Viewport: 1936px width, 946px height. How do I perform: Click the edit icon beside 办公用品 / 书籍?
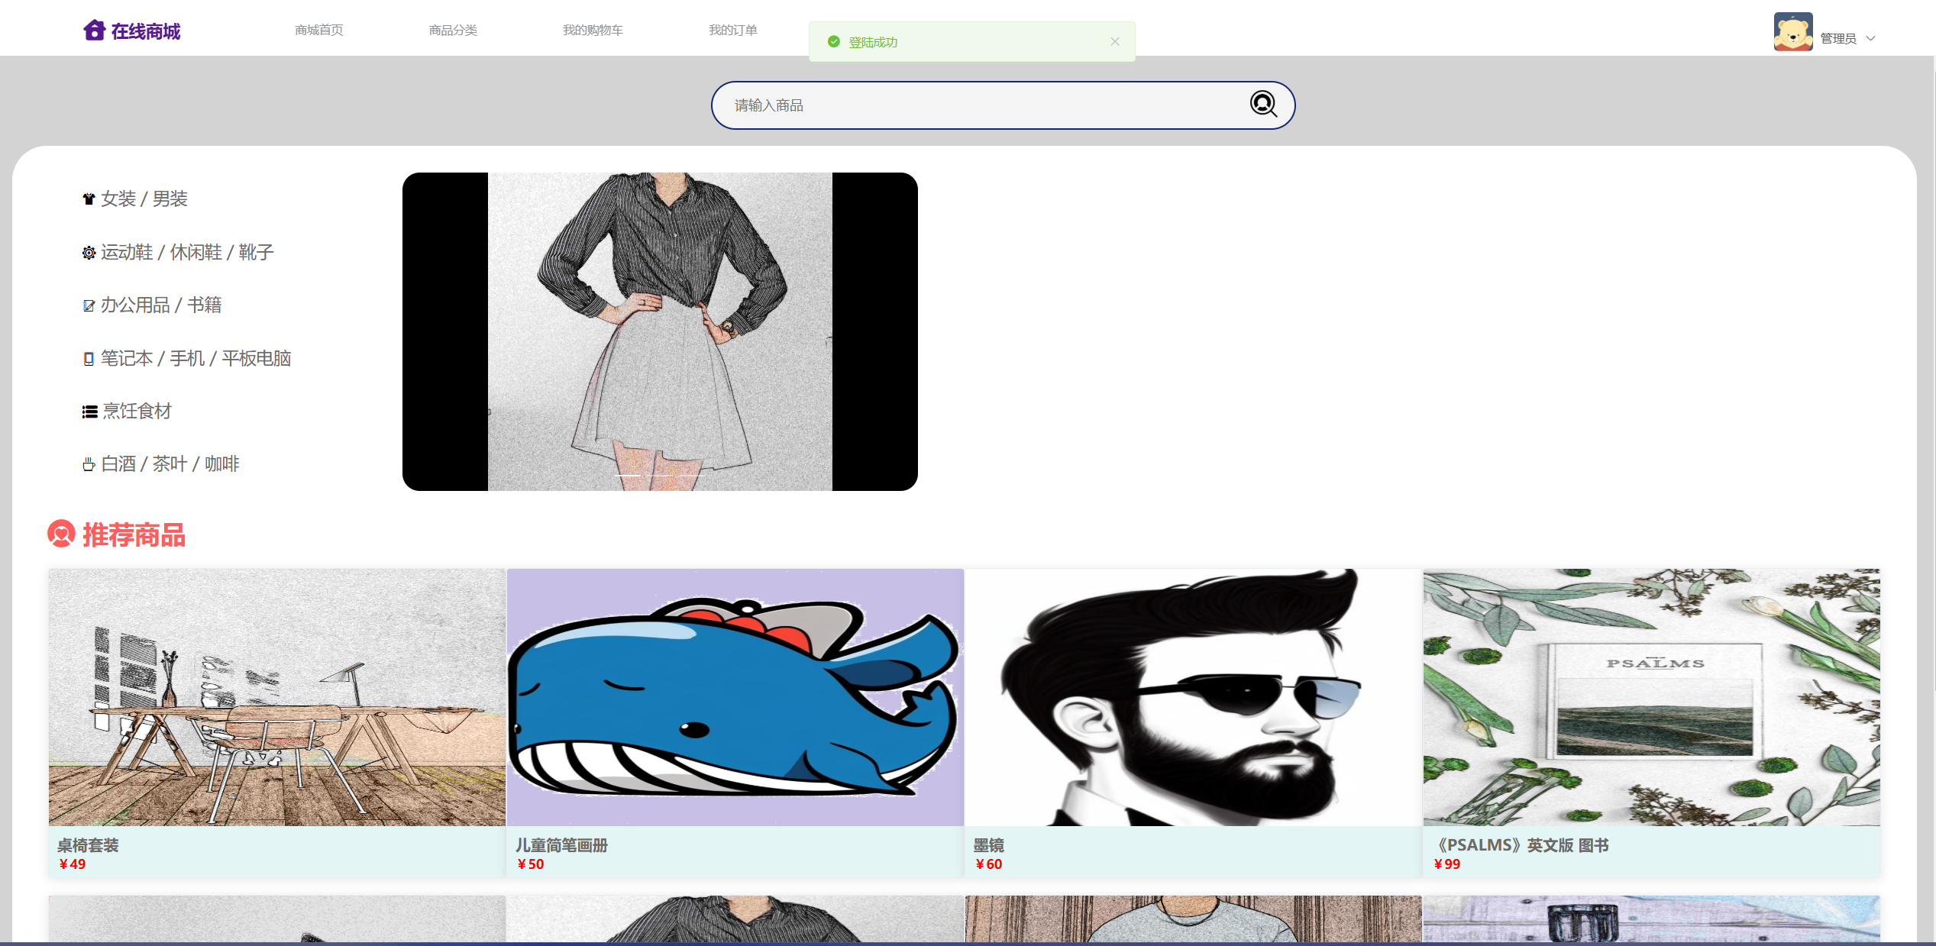[89, 305]
